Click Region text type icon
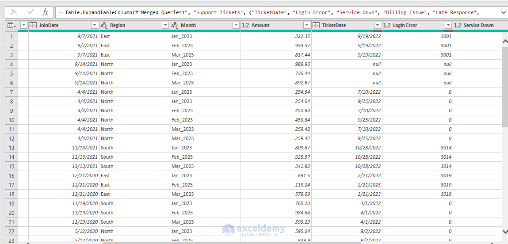 (103, 25)
